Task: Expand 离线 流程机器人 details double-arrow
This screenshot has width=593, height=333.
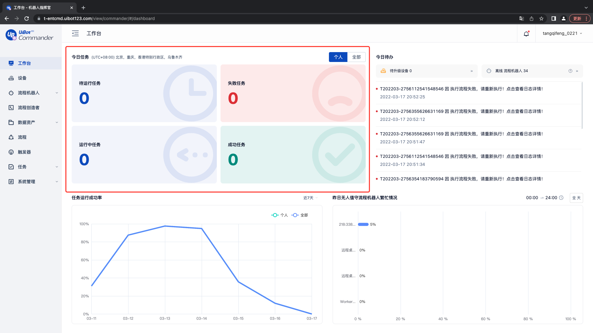Action: pos(577,71)
